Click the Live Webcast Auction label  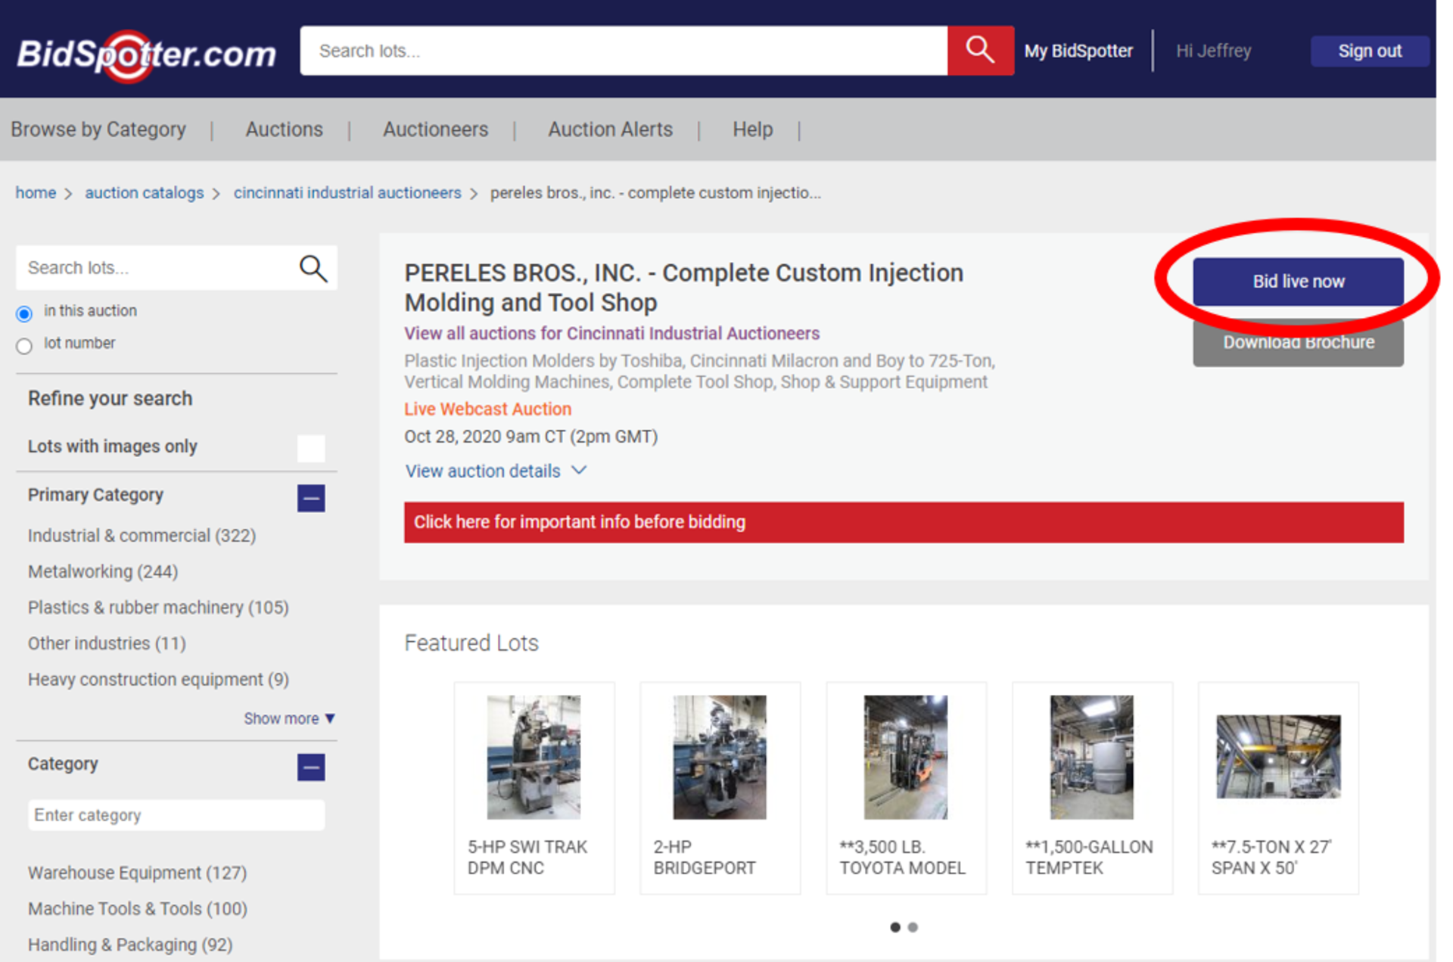(x=487, y=409)
